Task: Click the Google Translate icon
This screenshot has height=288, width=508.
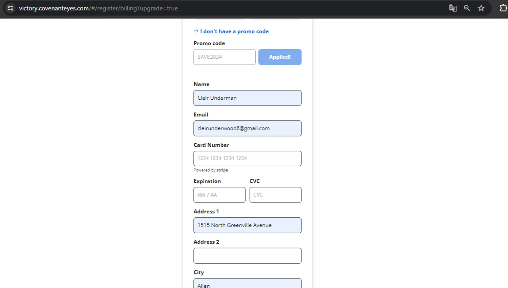Action: click(453, 8)
